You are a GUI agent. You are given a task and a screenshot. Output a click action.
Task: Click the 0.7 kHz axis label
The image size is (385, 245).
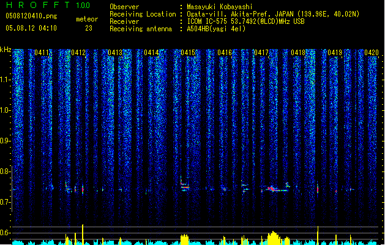click(4, 202)
